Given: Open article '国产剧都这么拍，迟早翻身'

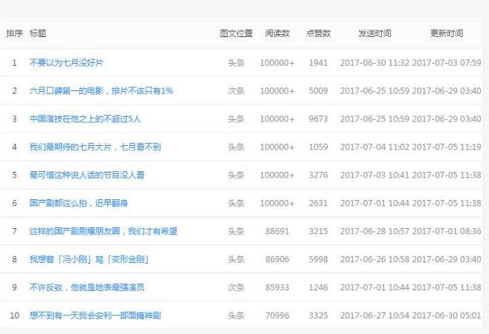Looking at the screenshot, I should pos(78,203).
